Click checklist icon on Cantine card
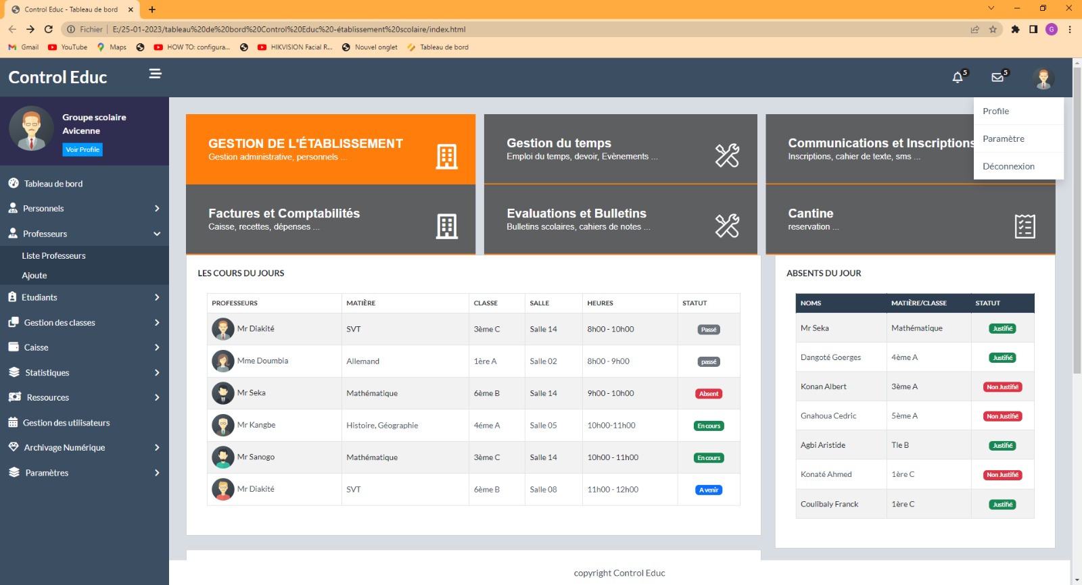Viewport: 1082px width, 585px height. (1025, 226)
